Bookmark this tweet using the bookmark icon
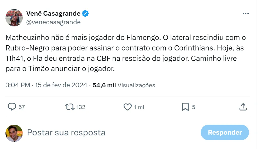Screen dimensions: 261x149 (x=185, y=107)
